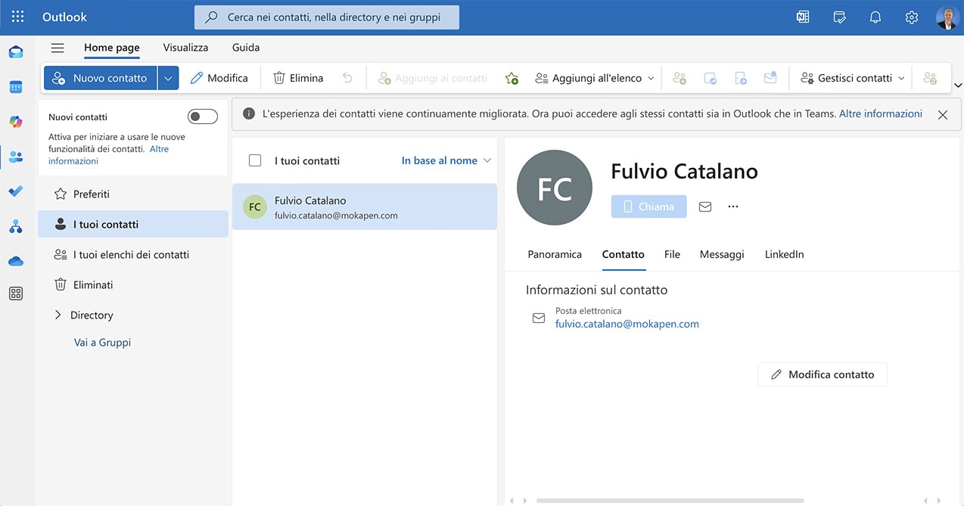The height and width of the screenshot is (506, 964).
Task: Click the envelope icon beside Chiama
Action: pos(705,206)
